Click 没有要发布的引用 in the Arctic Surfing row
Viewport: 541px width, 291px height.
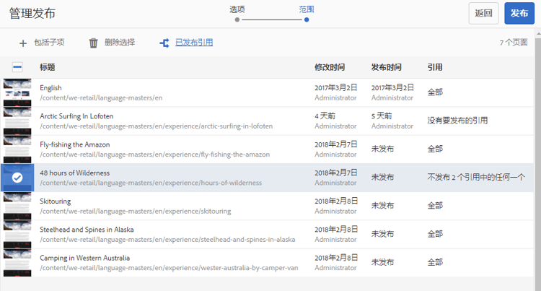click(457, 121)
